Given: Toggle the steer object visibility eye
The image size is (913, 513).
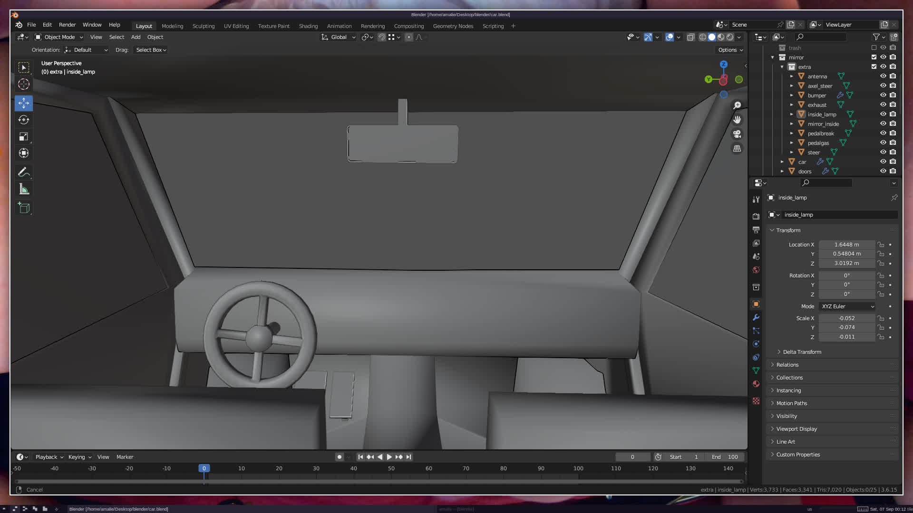Looking at the screenshot, I should [883, 152].
